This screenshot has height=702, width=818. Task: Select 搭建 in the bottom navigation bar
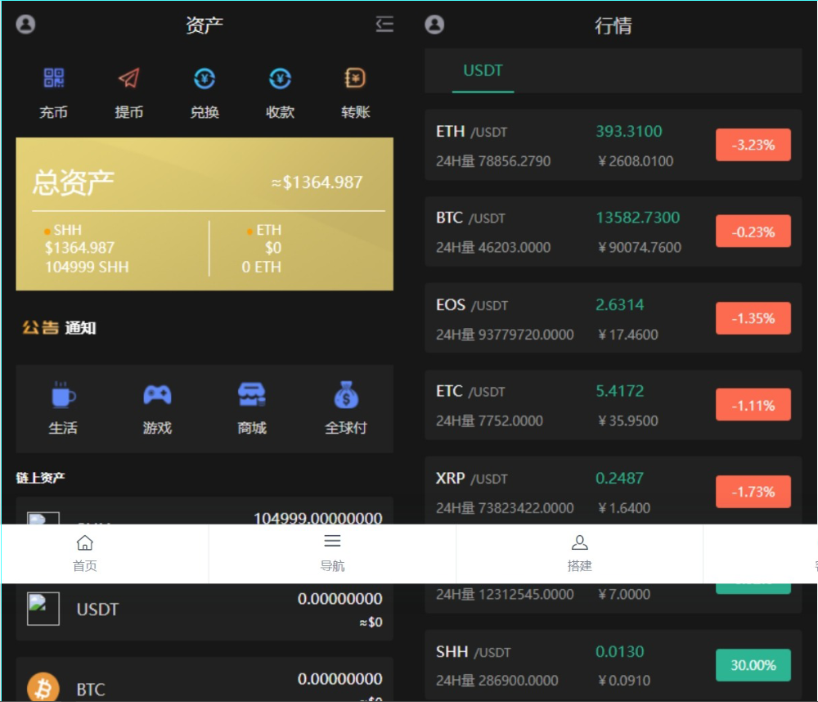click(579, 553)
